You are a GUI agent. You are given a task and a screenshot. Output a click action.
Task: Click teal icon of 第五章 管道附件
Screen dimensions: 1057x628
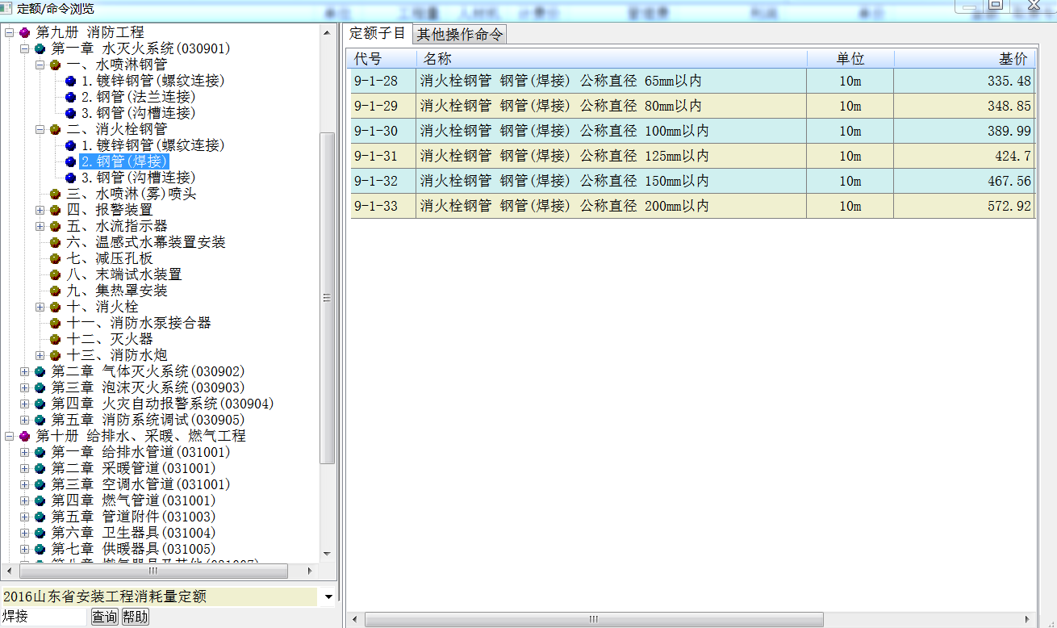pyautogui.click(x=40, y=517)
